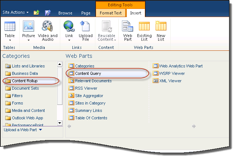Click the Link globe icon

pyautogui.click(x=69, y=26)
